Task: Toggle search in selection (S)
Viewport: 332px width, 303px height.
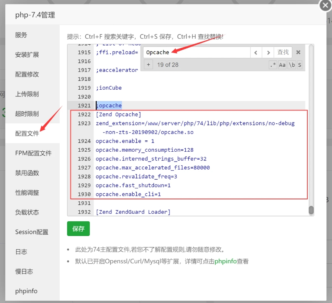Action: pyautogui.click(x=299, y=65)
